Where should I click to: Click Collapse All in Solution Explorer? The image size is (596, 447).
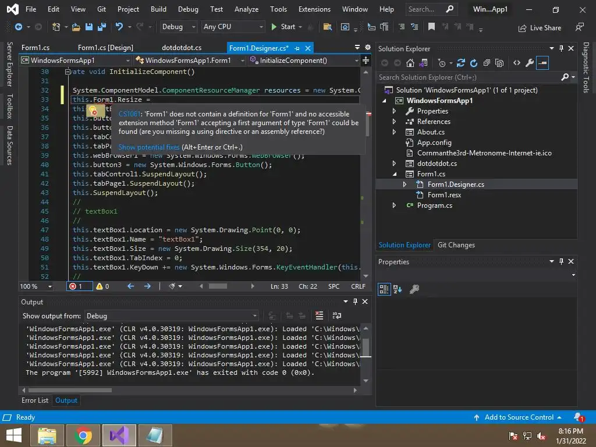[487, 63]
